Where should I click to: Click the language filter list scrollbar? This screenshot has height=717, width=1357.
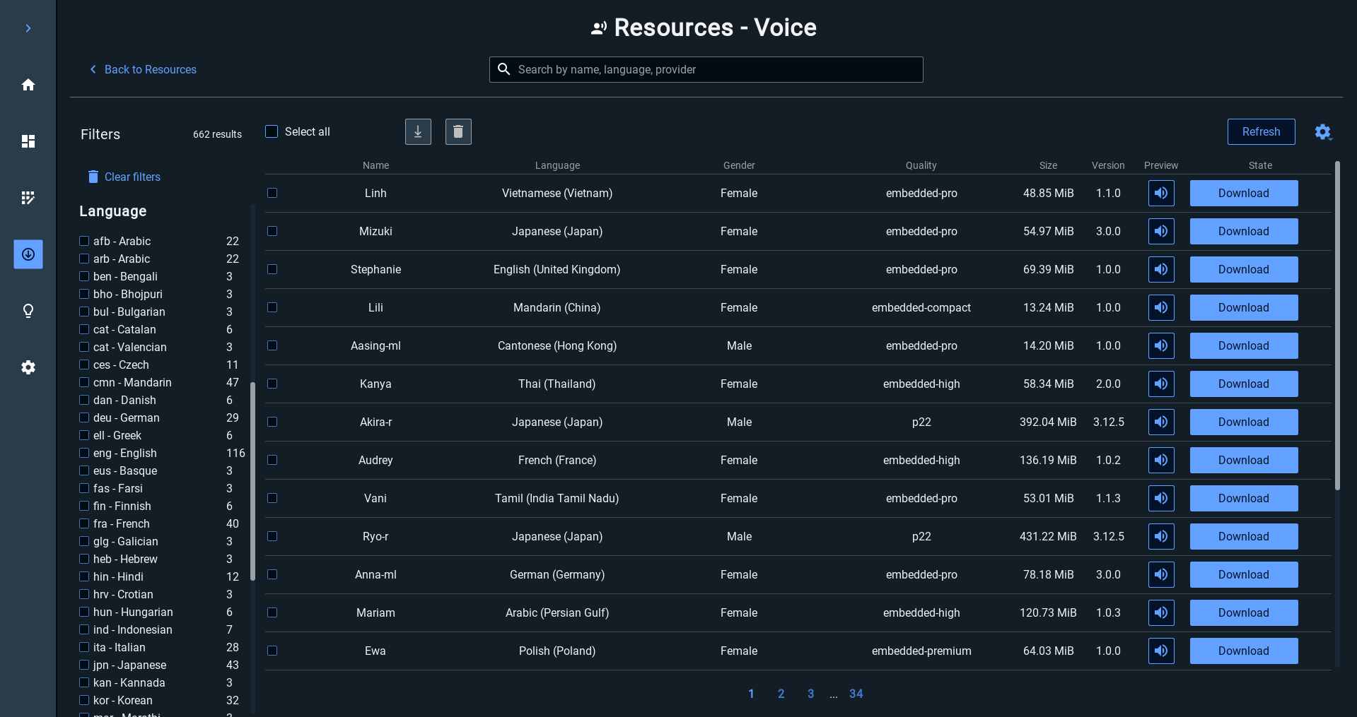[x=252, y=481]
